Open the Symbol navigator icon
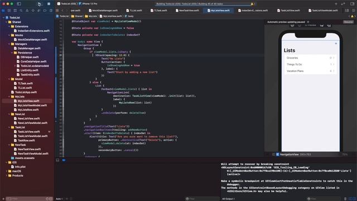This screenshot has width=357, height=201. [x=15, y=11]
